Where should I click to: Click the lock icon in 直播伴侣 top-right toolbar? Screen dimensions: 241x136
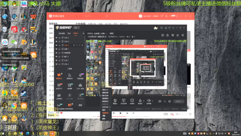tap(167, 35)
